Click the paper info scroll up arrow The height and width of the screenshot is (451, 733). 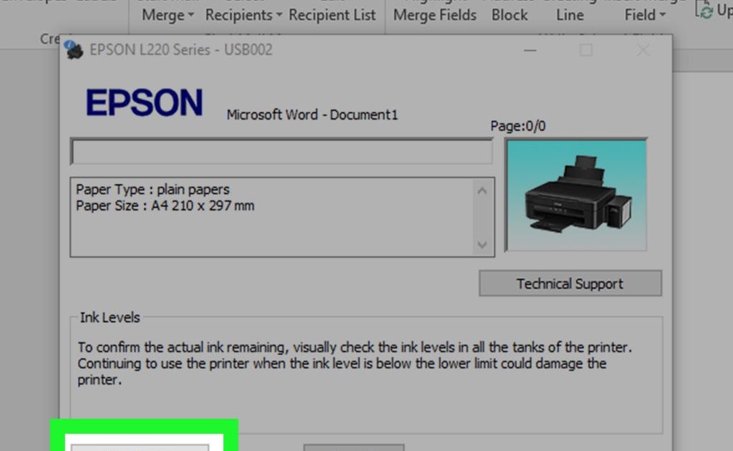tap(482, 190)
